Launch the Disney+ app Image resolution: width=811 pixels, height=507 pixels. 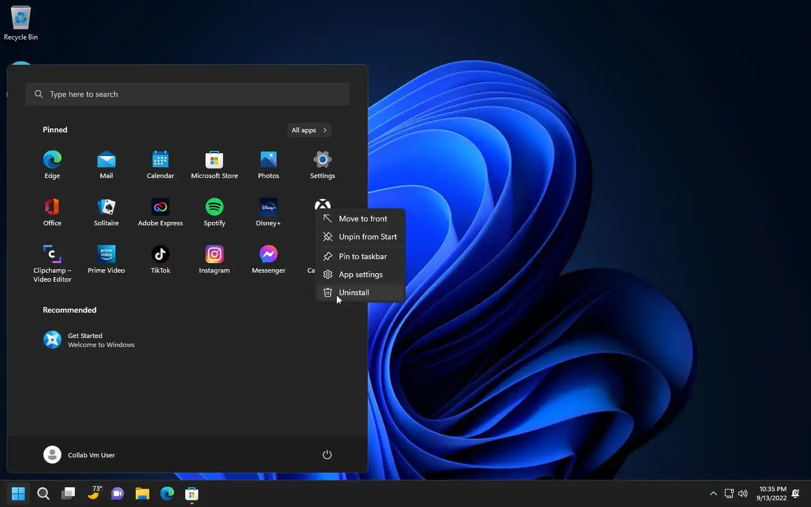click(x=269, y=212)
